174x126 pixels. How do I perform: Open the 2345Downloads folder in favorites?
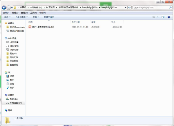[x=17, y=27]
